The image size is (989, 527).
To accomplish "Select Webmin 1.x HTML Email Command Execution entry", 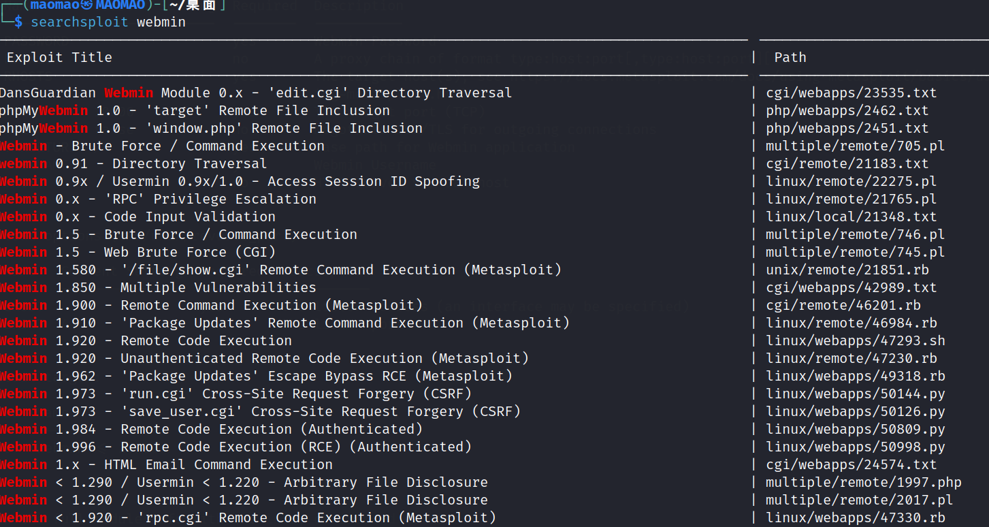I will [x=166, y=465].
